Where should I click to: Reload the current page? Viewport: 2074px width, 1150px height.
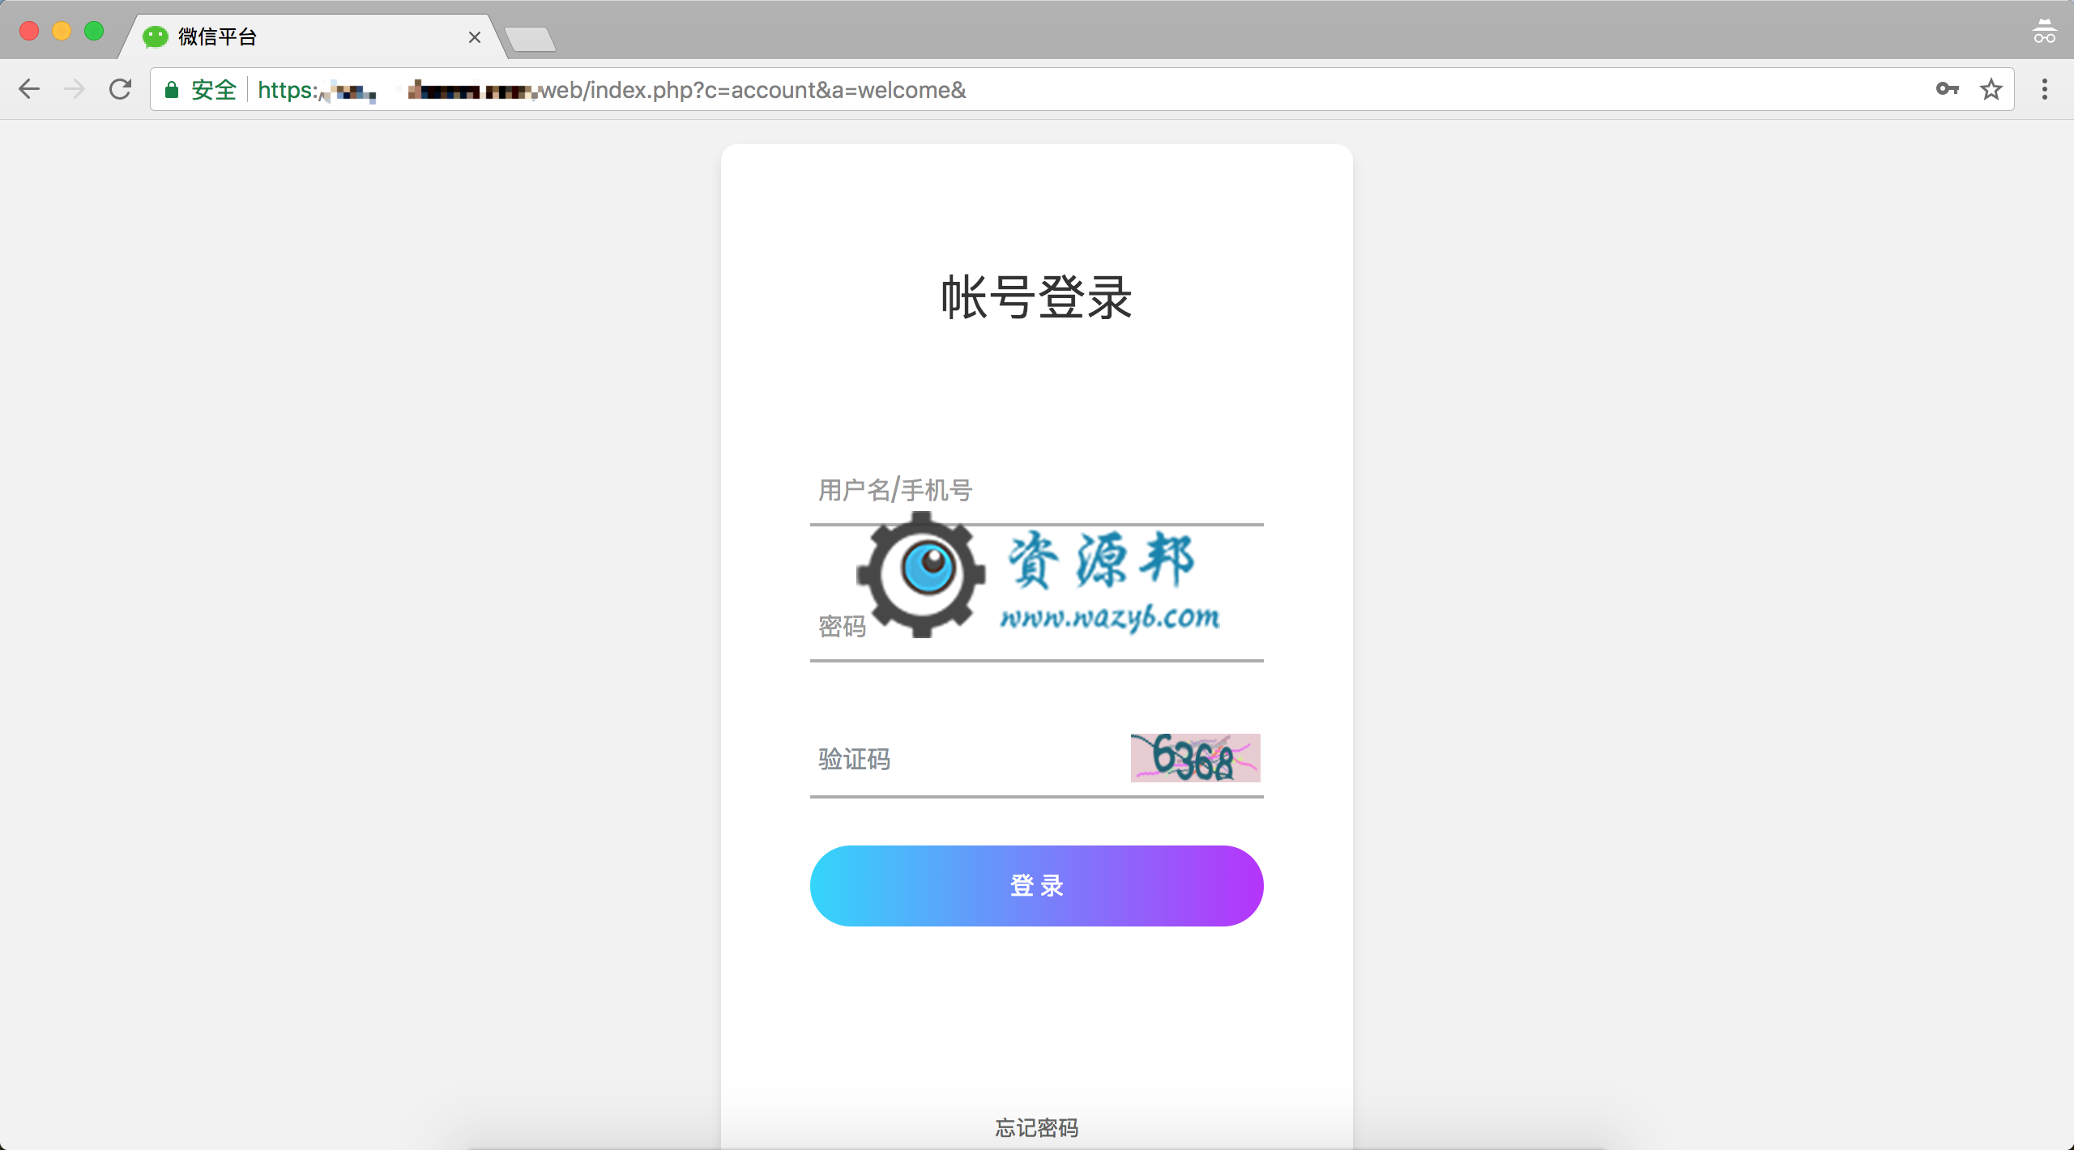(x=120, y=89)
